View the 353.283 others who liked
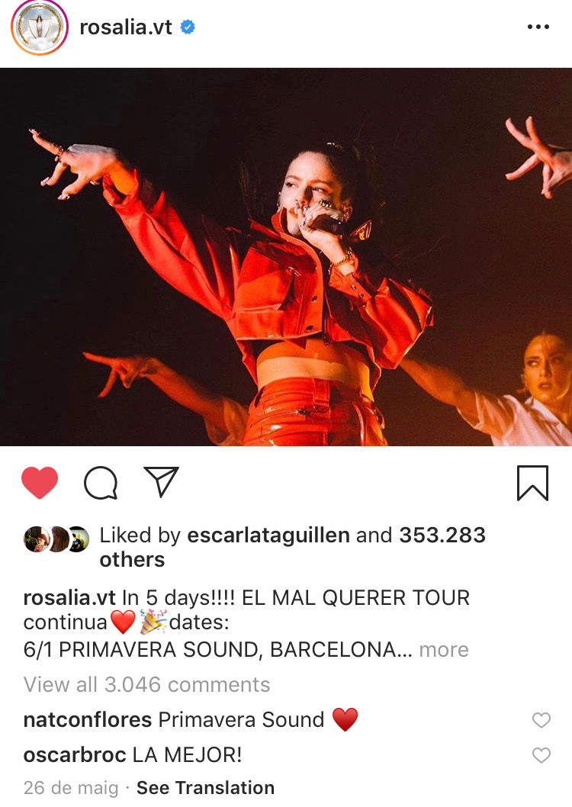572x807 pixels. pos(293,548)
